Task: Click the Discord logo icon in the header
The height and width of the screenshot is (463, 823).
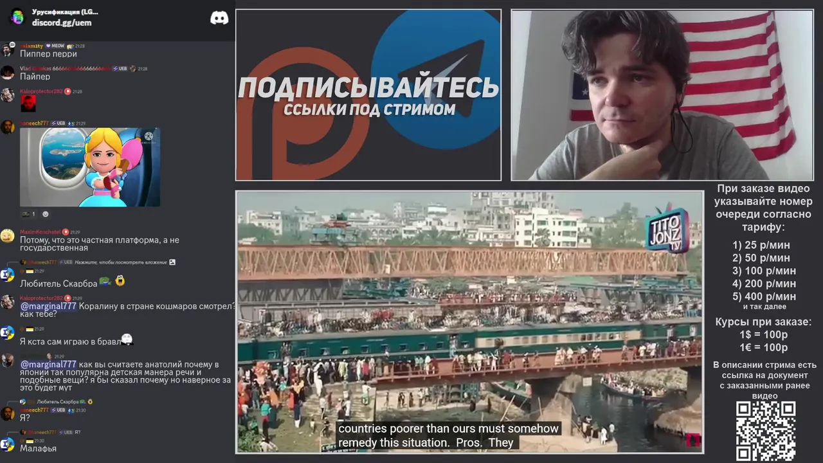Action: click(219, 18)
